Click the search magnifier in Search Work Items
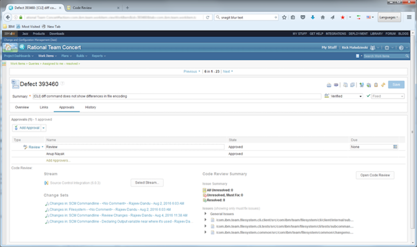 click(407, 56)
